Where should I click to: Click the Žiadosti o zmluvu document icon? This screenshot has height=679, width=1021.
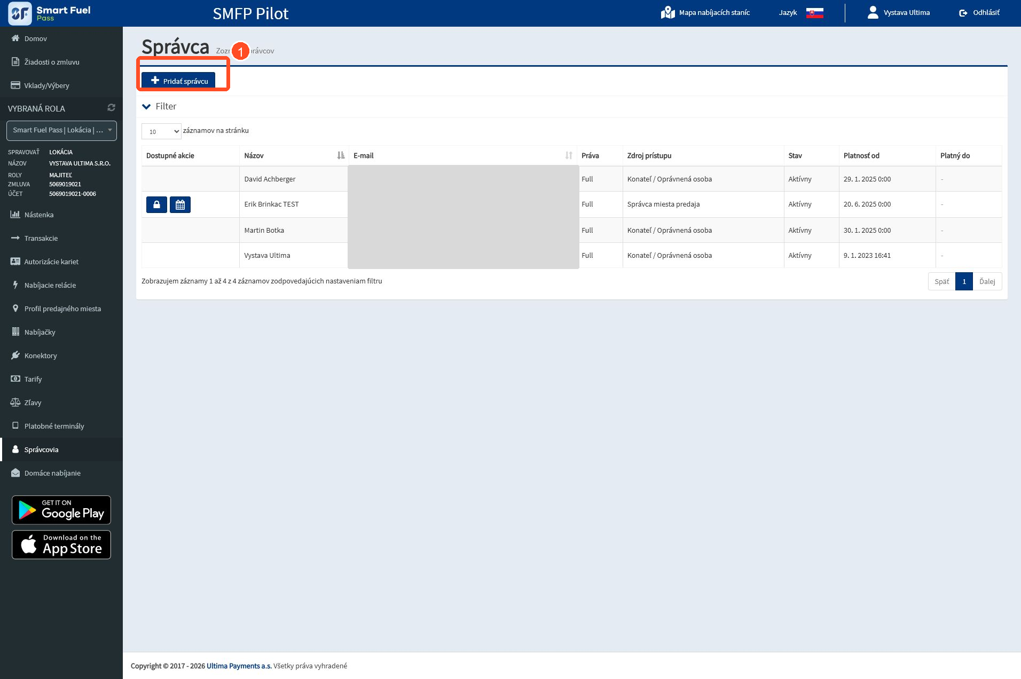pyautogui.click(x=15, y=62)
